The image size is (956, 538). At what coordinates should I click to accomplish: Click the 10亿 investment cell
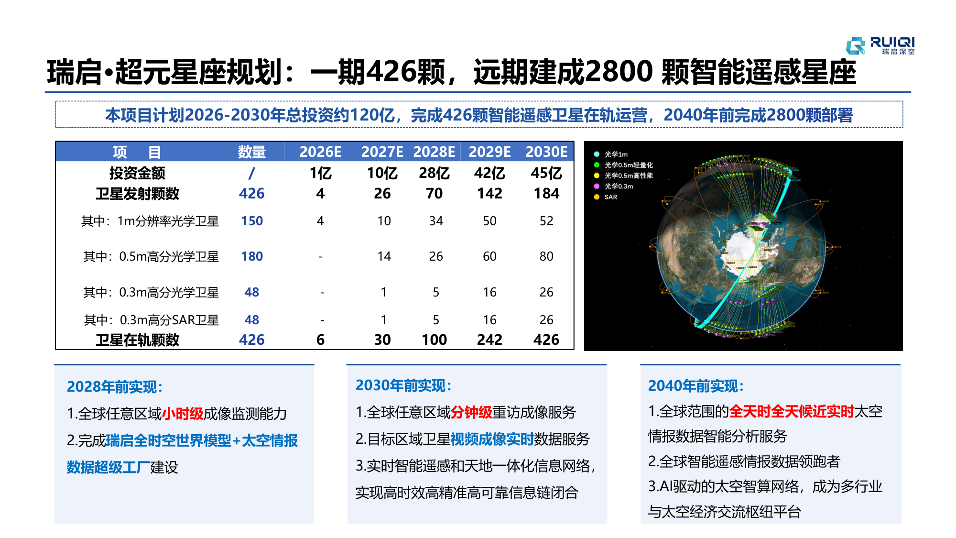point(382,173)
